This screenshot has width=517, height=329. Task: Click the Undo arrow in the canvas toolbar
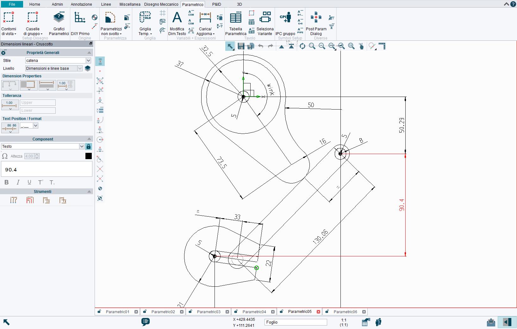(x=260, y=46)
